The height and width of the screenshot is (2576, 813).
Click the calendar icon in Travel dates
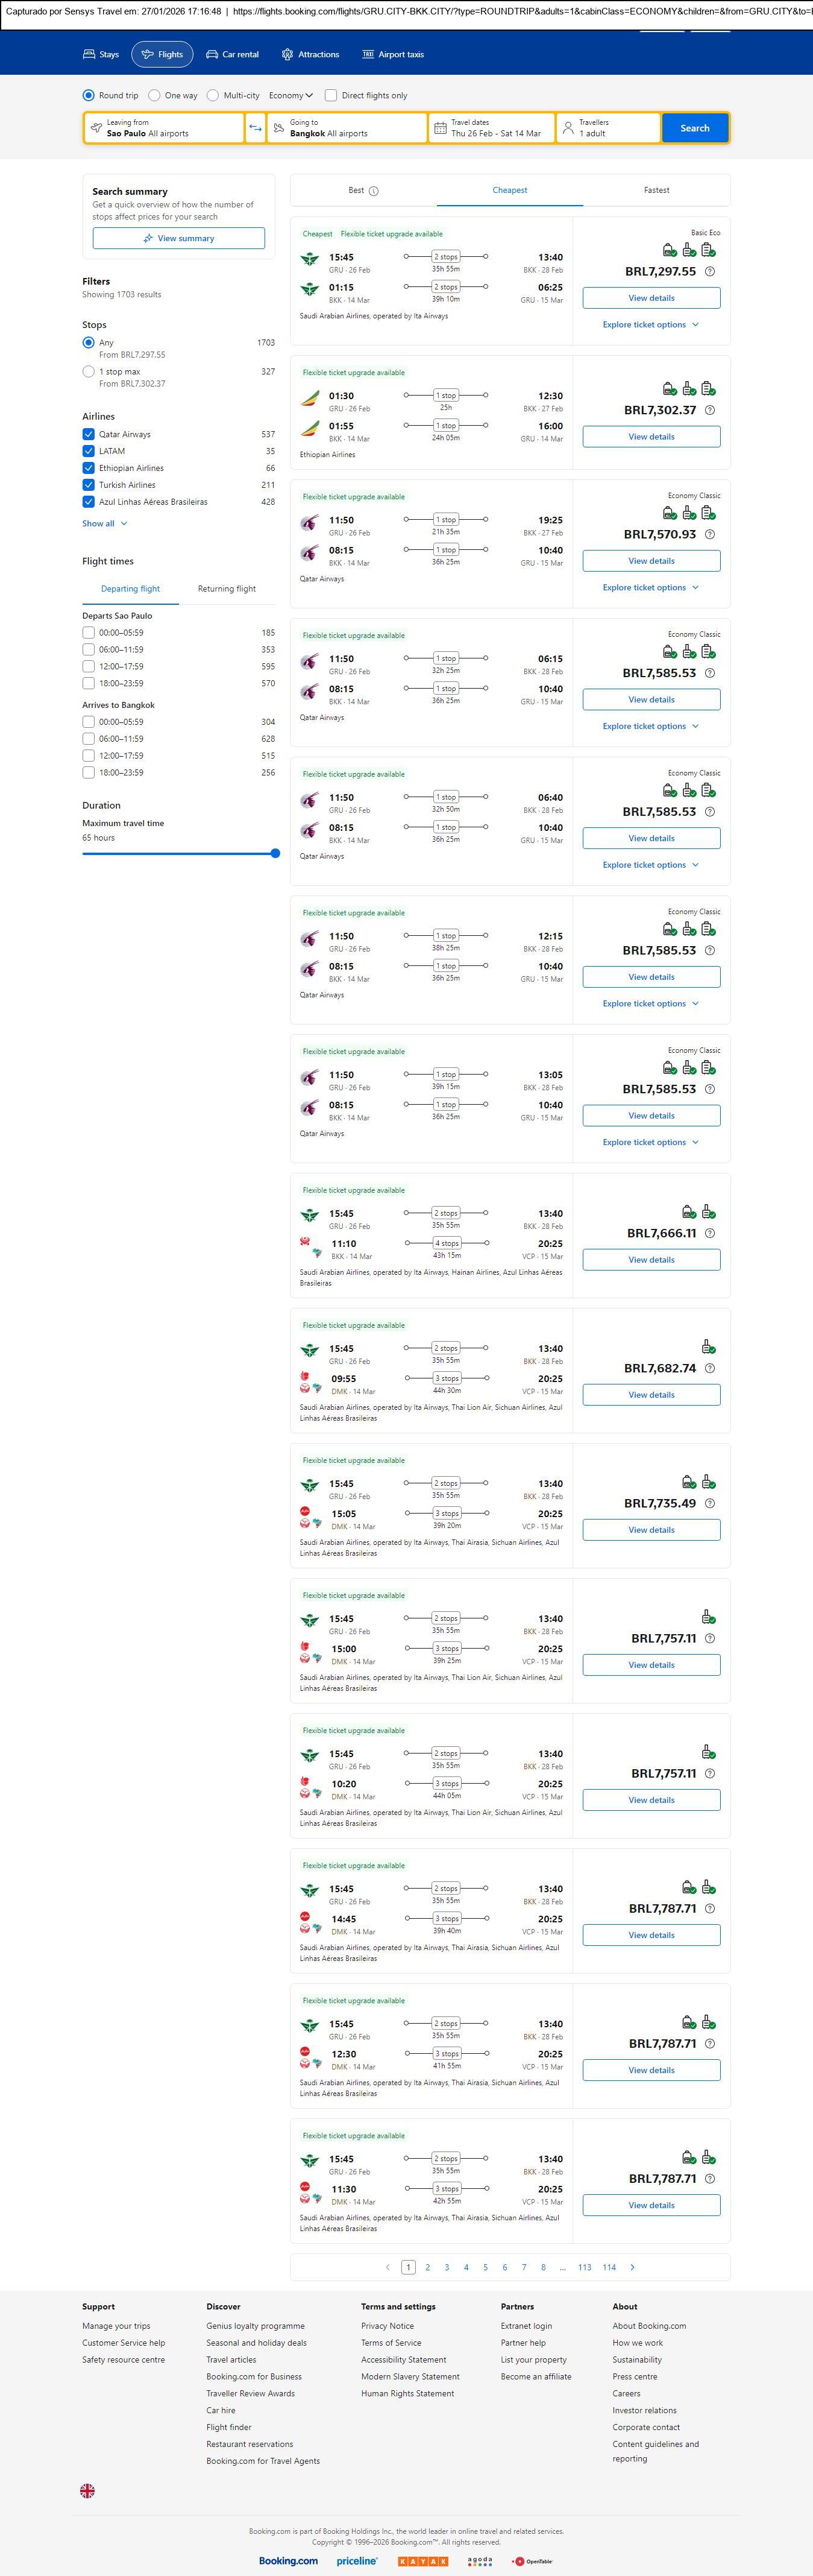[x=440, y=128]
